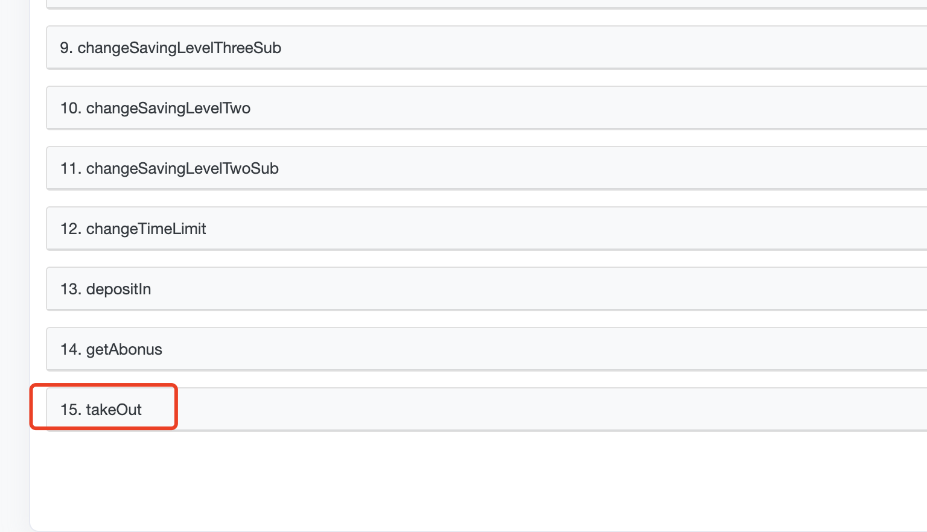Click the number 11 list index

[x=70, y=169]
